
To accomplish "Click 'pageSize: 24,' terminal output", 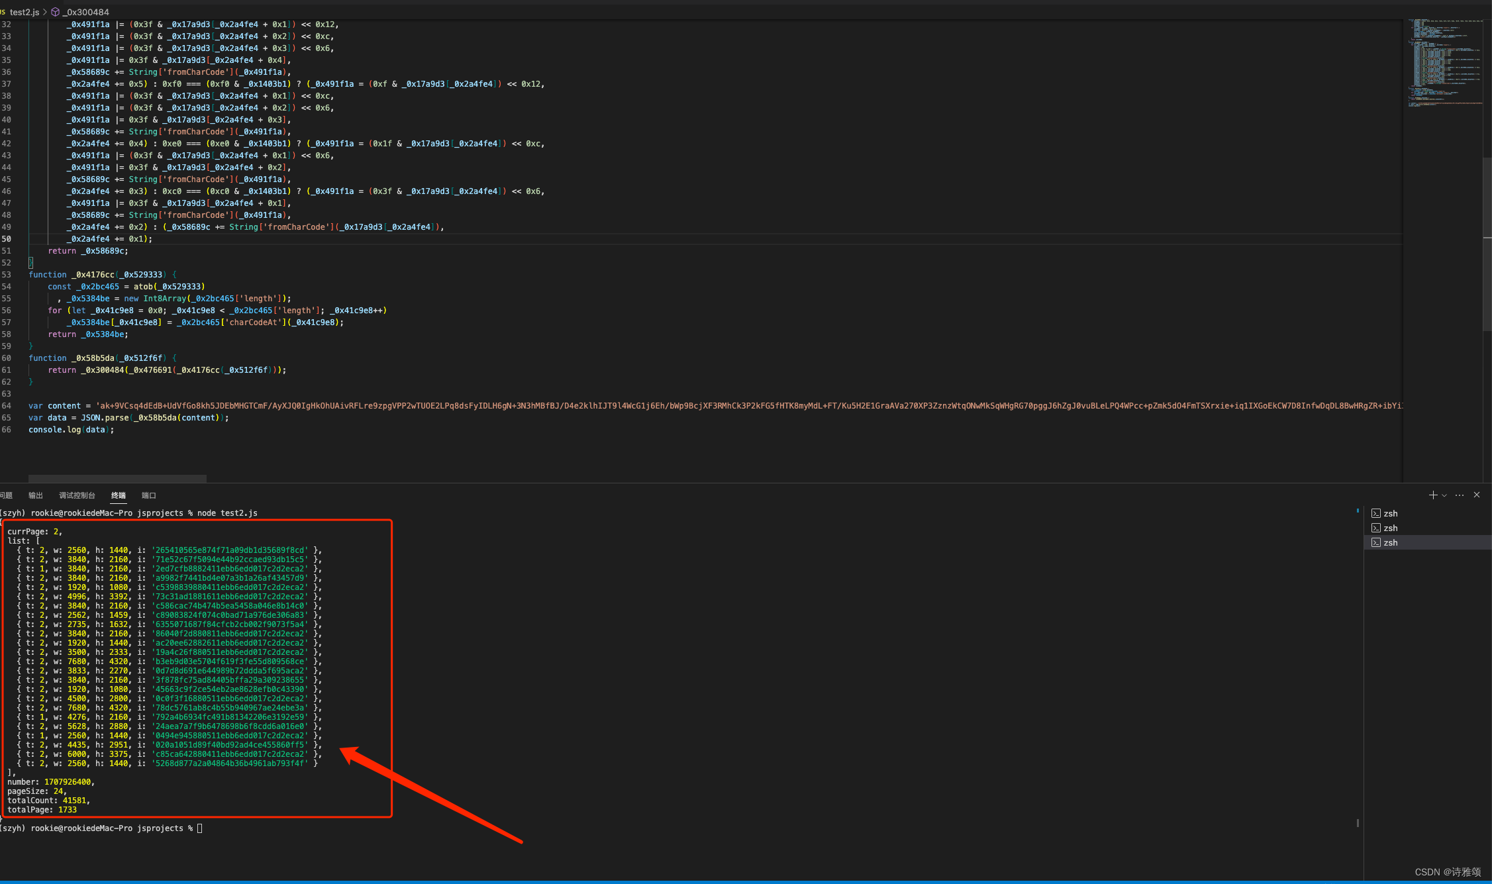I will pyautogui.click(x=37, y=791).
